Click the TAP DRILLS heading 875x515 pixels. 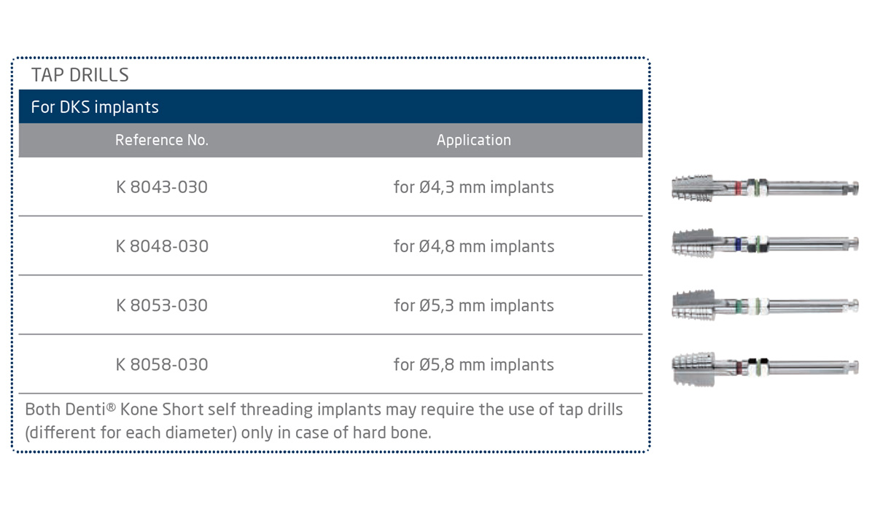point(80,75)
